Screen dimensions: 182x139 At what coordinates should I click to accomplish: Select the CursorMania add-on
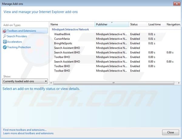[62, 39]
